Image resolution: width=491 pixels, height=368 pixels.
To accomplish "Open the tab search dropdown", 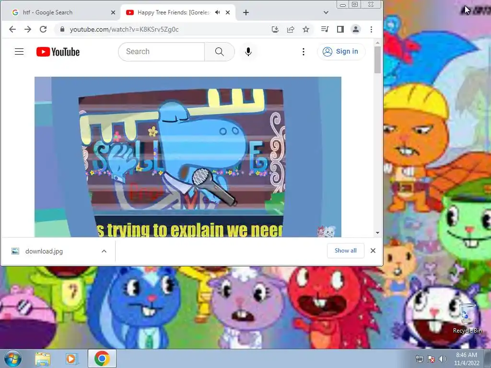I will [326, 12].
